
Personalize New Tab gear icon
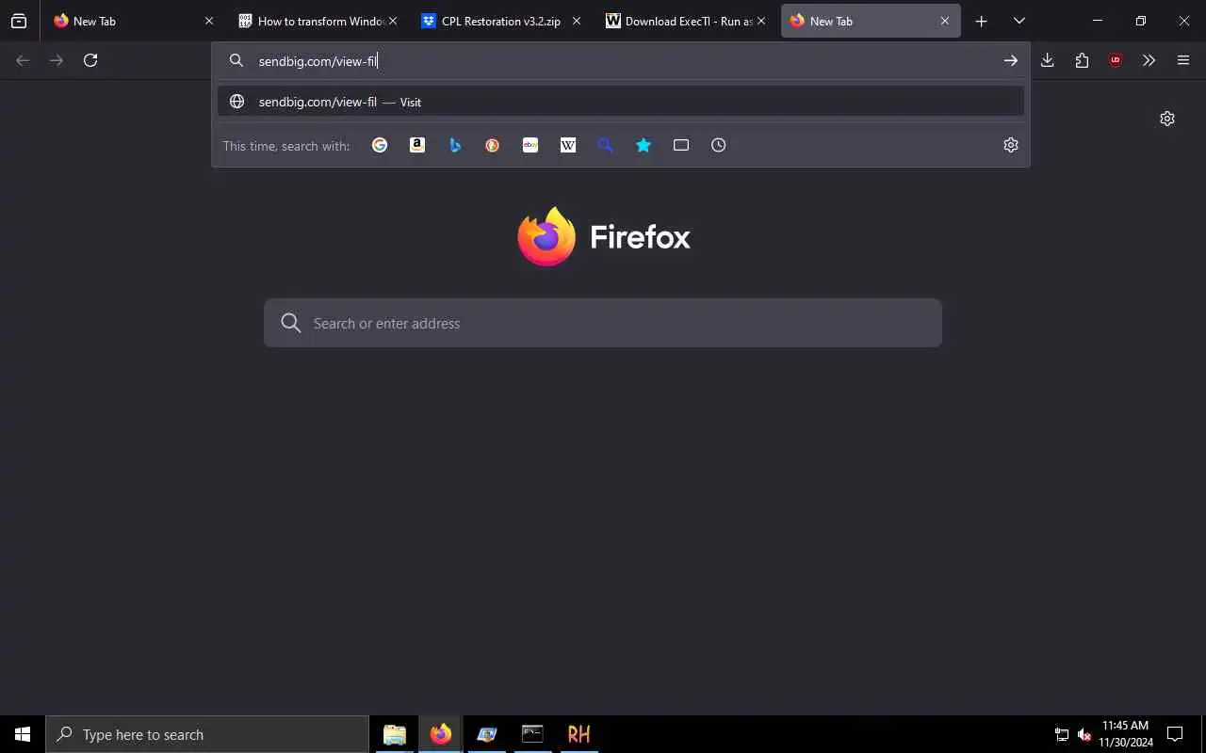[1167, 119]
